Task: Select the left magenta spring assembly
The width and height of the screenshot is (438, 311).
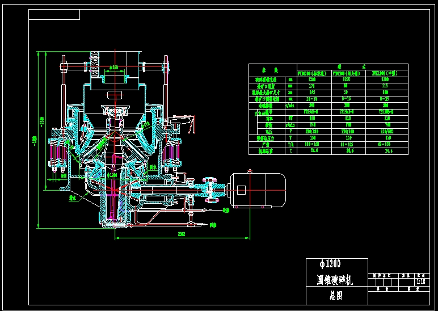Action: coord(57,152)
